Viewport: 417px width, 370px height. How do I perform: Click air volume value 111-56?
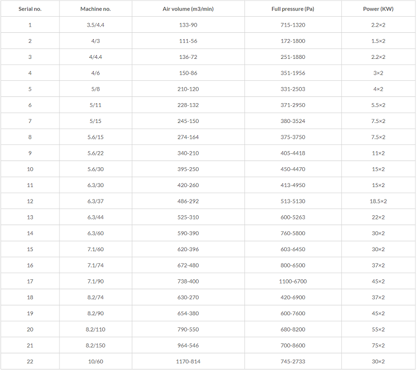pyautogui.click(x=188, y=41)
